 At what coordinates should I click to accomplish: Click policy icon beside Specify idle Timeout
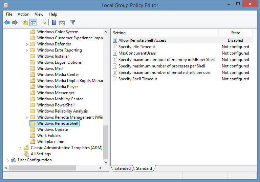115,47
